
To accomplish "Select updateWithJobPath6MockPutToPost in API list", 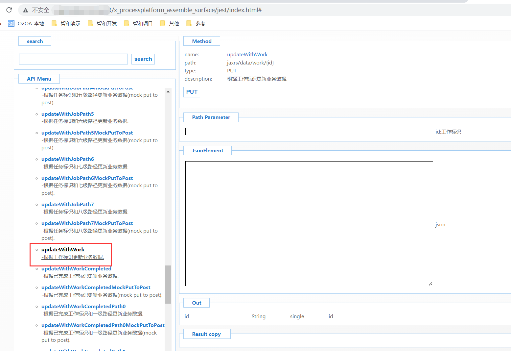I will (x=87, y=178).
